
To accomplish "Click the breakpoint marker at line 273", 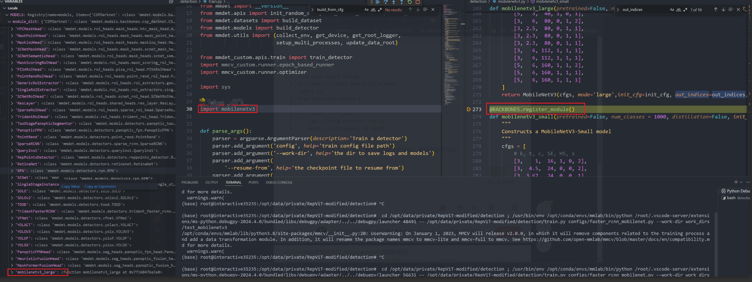I will (469, 109).
